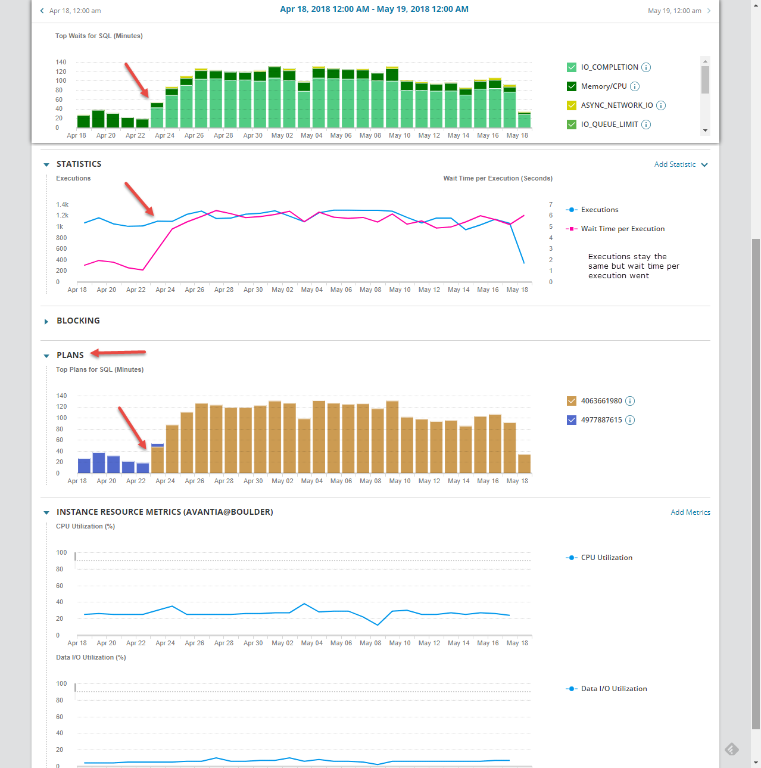761x768 pixels.
Task: Go to next period May 19 arrow
Action: 709,11
